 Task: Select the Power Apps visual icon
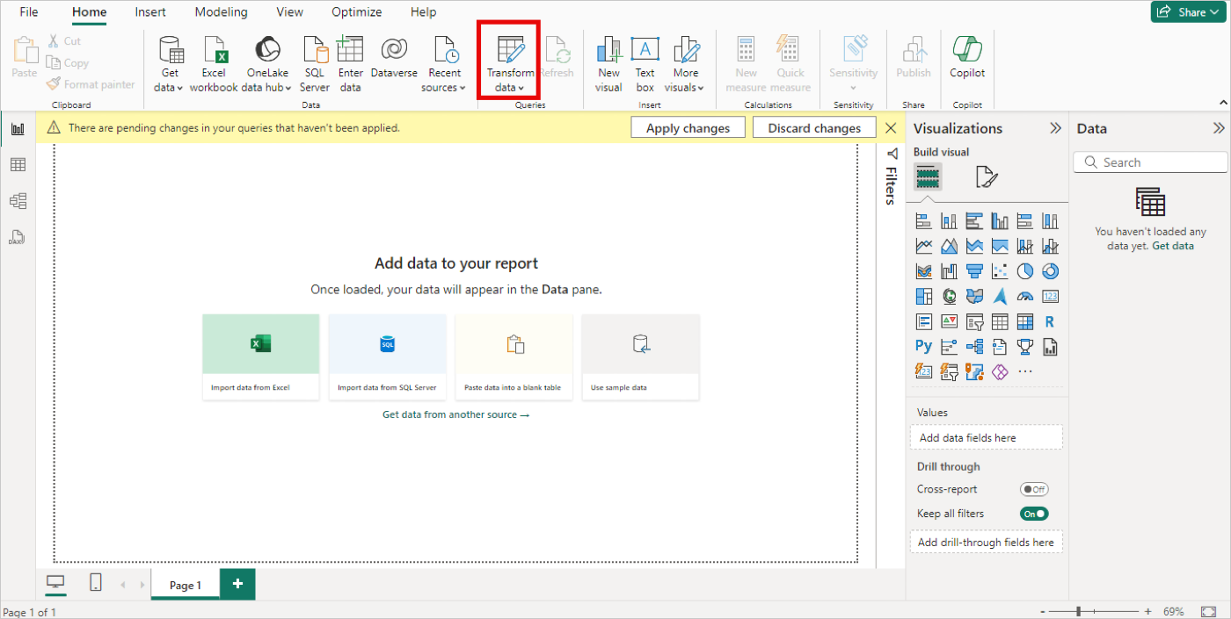click(x=1000, y=371)
